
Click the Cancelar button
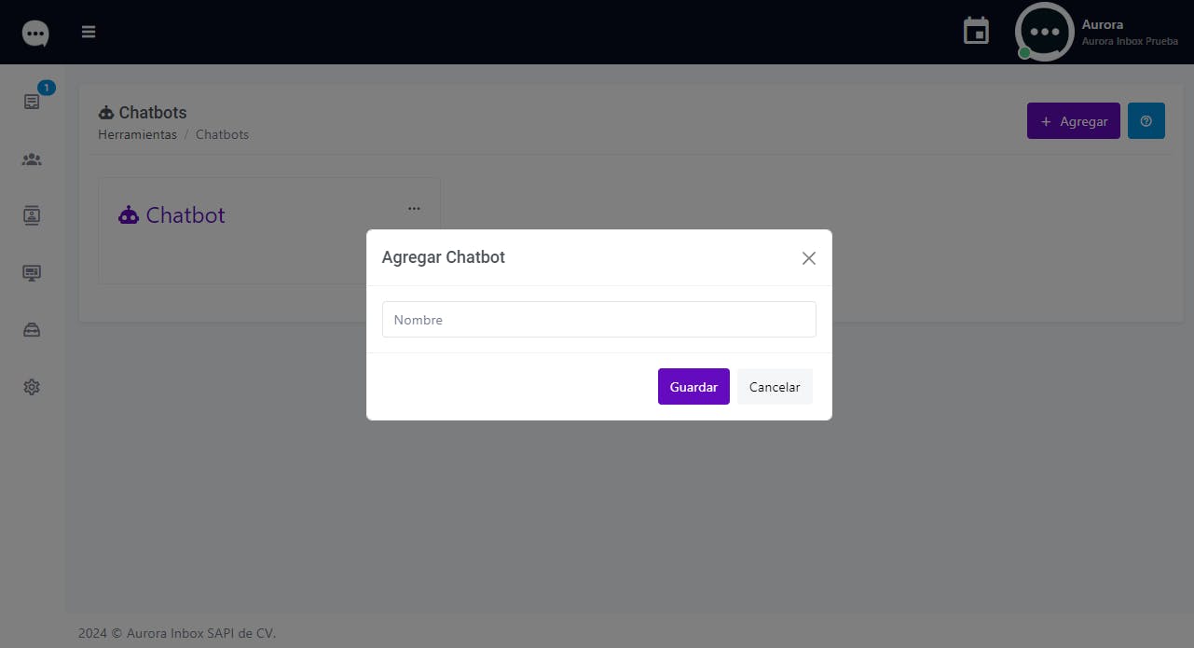tap(775, 387)
